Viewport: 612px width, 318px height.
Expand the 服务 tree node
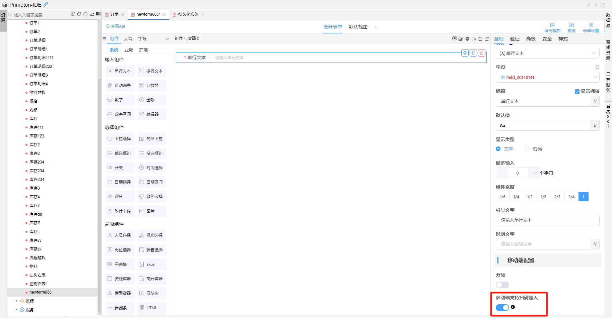[16, 310]
